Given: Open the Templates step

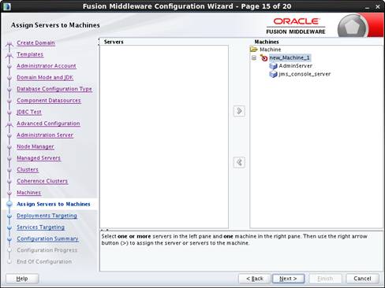Looking at the screenshot, I should pos(30,54).
